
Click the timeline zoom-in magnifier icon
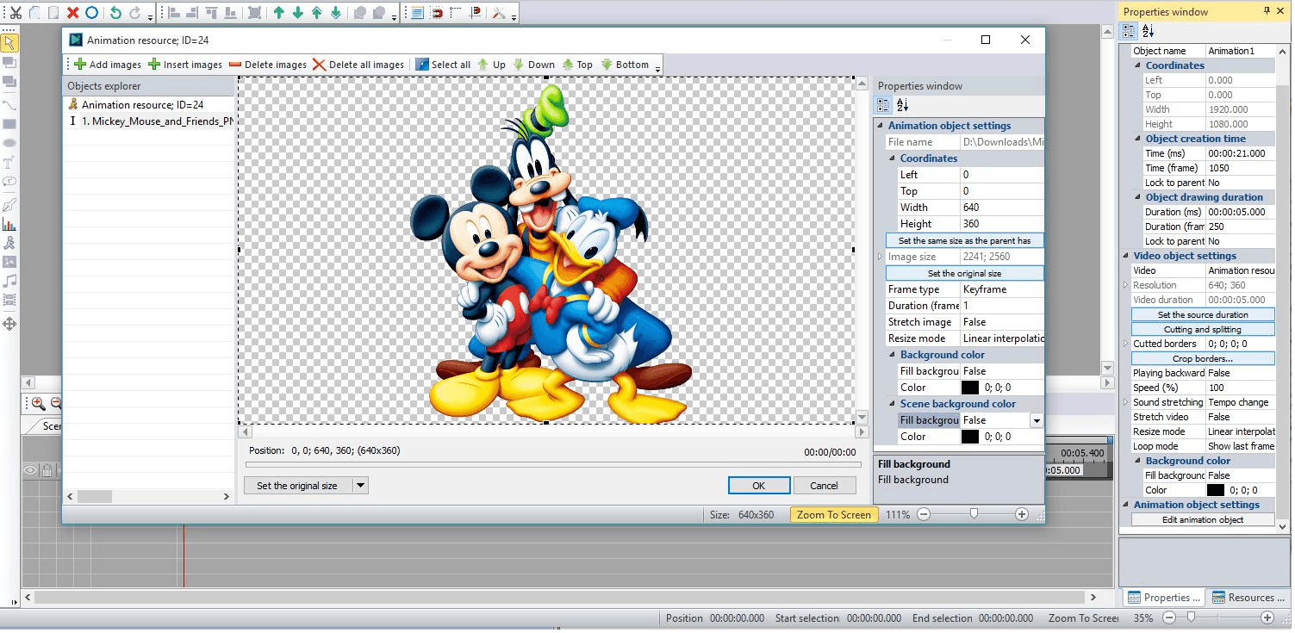pos(39,403)
